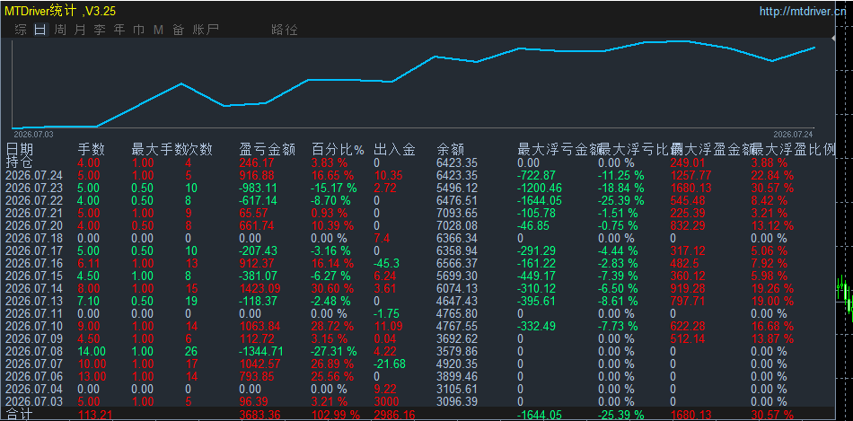Image resolution: width=853 pixels, height=421 pixels.
Task: Click the 日期 column header
Action: pyautogui.click(x=20, y=150)
